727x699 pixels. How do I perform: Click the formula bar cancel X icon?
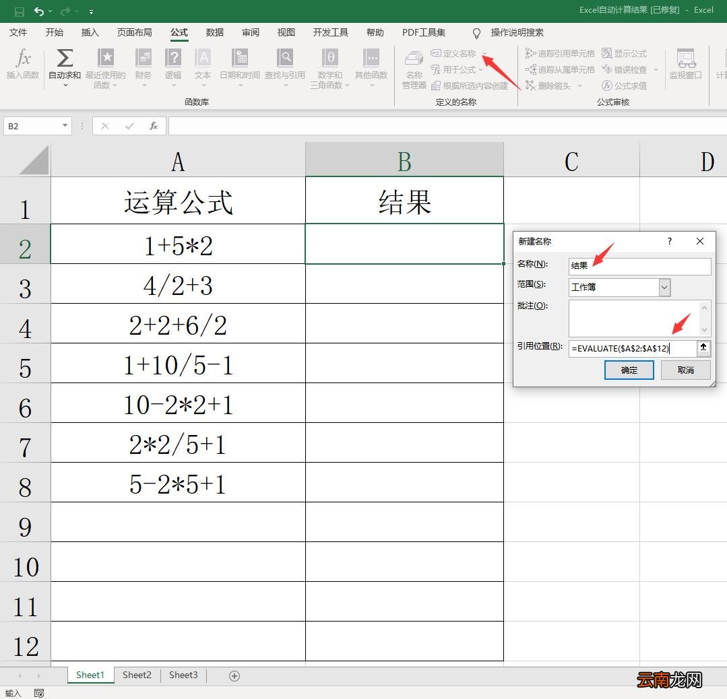coord(105,126)
